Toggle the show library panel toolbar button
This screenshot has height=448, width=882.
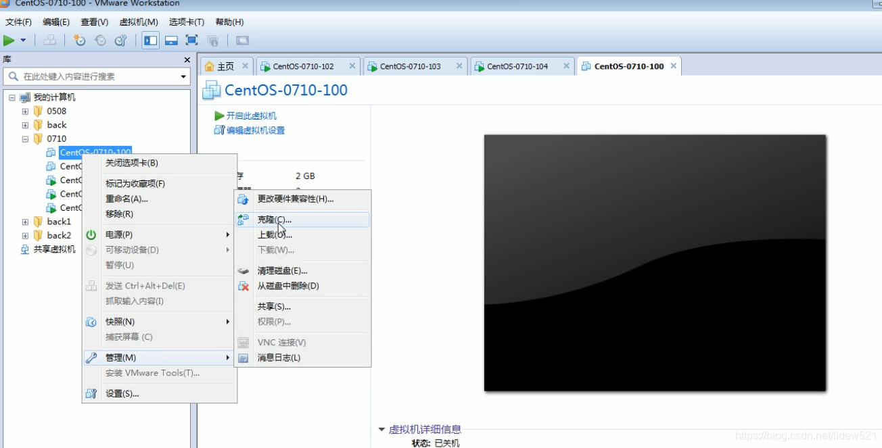pyautogui.click(x=150, y=41)
